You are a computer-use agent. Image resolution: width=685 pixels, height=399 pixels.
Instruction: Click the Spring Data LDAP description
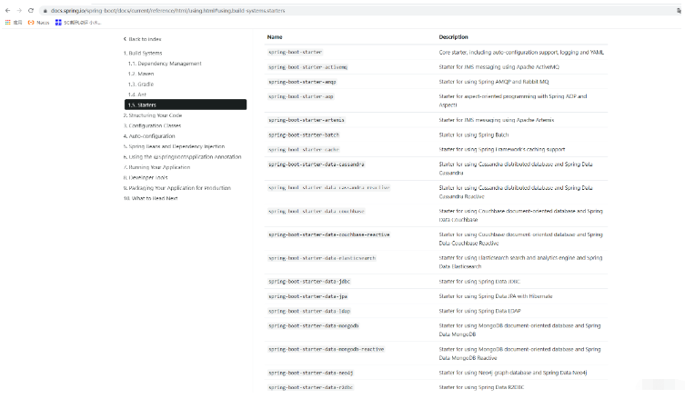pyautogui.click(x=479, y=312)
